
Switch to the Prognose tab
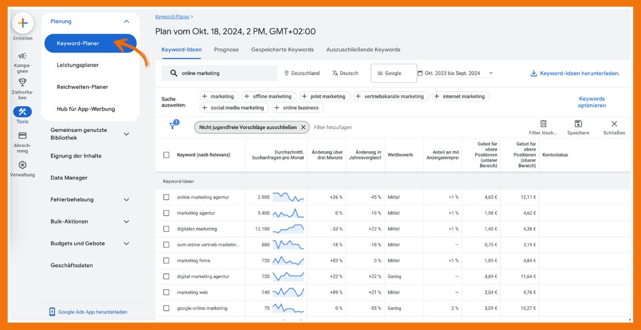point(226,49)
